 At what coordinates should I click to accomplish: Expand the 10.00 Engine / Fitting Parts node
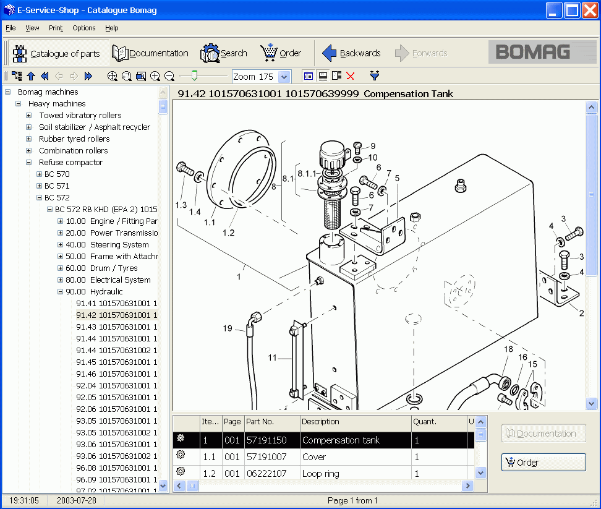[60, 221]
